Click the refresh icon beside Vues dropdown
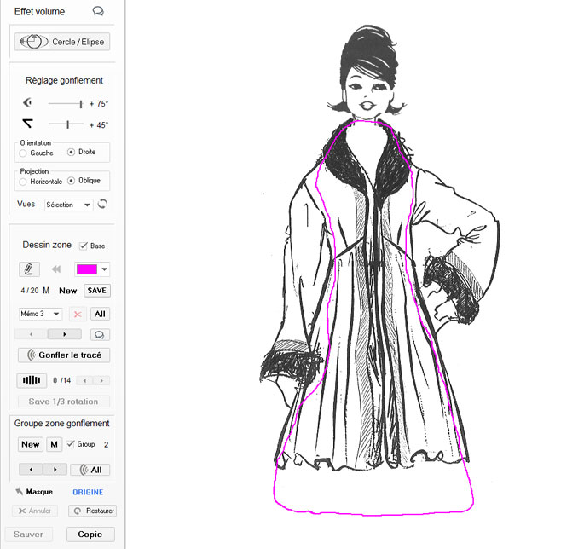 (103, 205)
